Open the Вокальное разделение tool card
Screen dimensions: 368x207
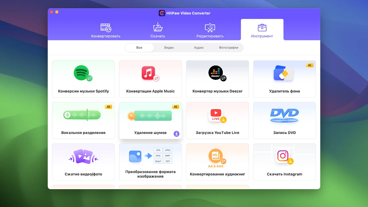pyautogui.click(x=83, y=120)
